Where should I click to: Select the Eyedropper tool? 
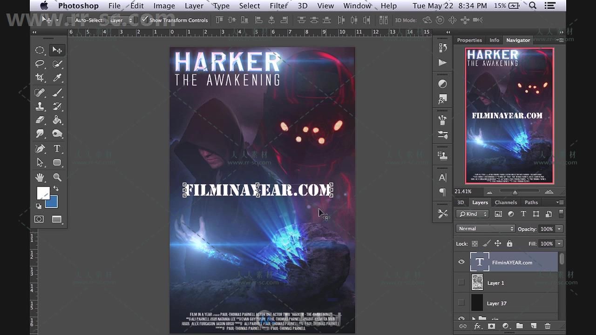click(57, 78)
